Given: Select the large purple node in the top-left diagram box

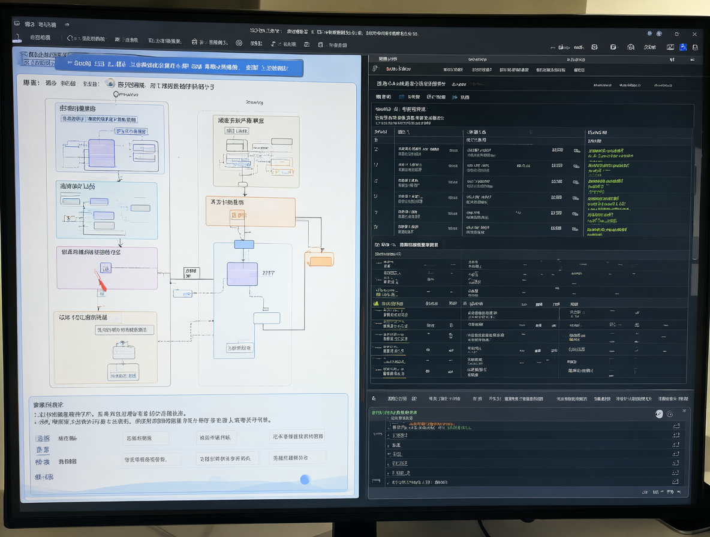Looking at the screenshot, I should (101, 153).
